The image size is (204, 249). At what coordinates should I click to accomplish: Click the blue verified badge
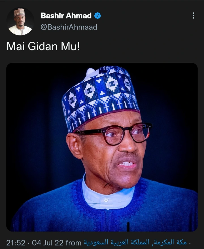97,16
